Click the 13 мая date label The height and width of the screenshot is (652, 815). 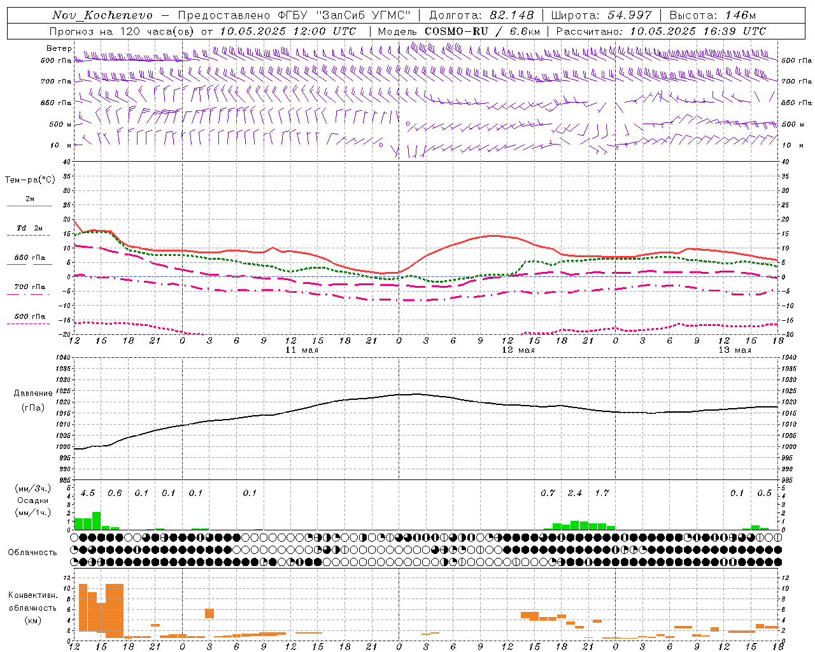(735, 350)
